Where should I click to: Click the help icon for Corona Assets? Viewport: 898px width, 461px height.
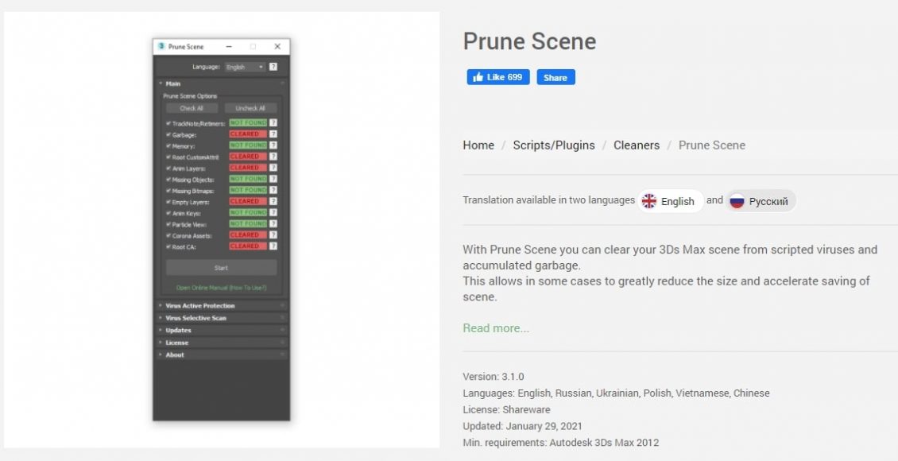(x=273, y=235)
